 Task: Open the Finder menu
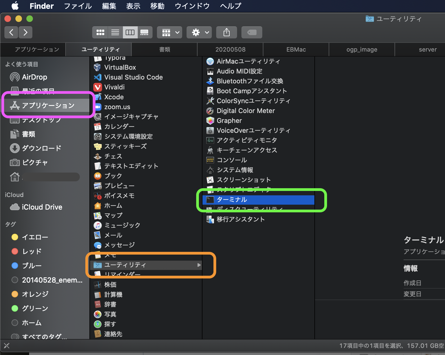pyautogui.click(x=42, y=6)
